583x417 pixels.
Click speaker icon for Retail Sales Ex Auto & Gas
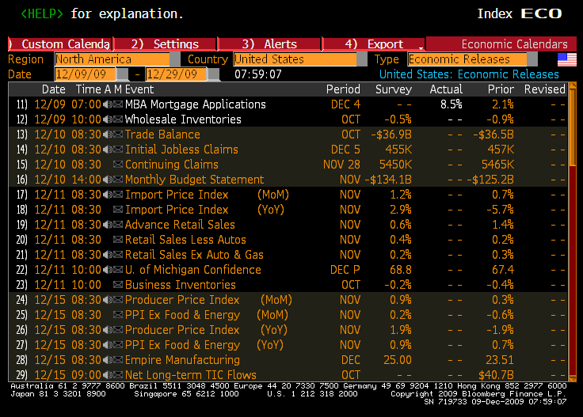tap(108, 255)
